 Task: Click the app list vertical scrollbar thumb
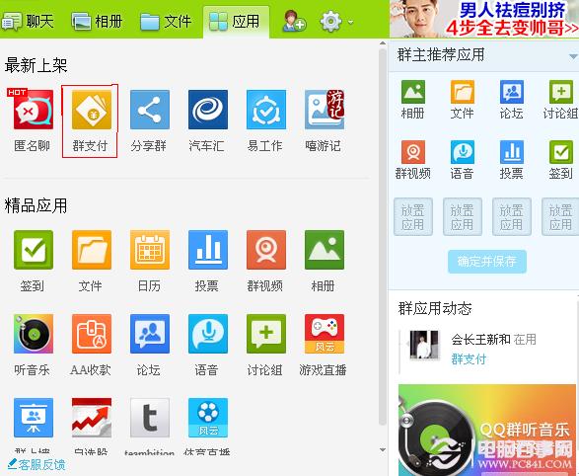click(383, 237)
